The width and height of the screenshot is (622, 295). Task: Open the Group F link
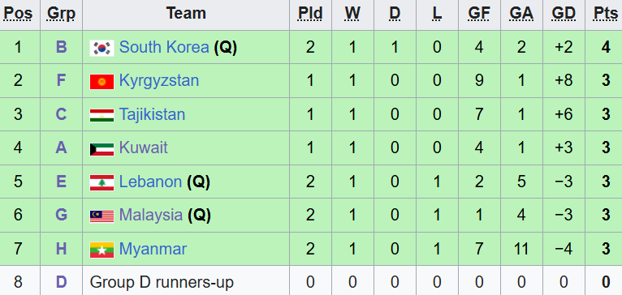pyautogui.click(x=61, y=81)
